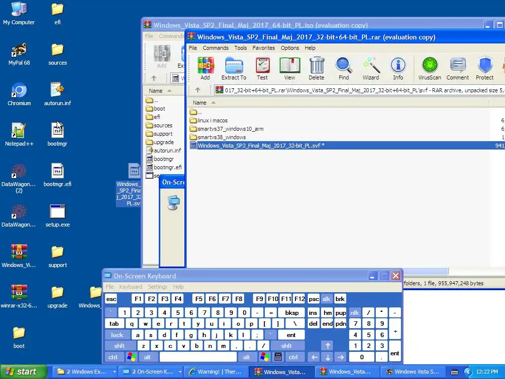Open the File menu in .rar WinRAR

(193, 48)
